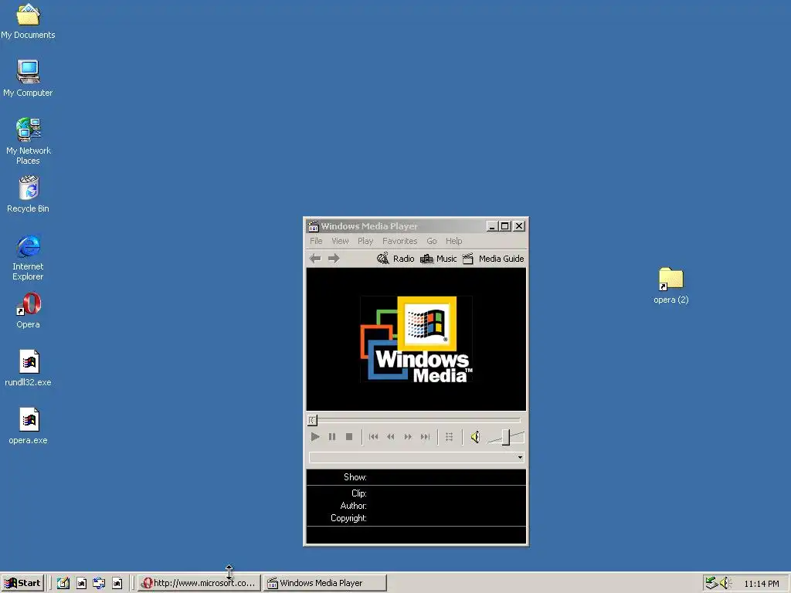Open the Media Guide button
791x593 pixels.
[x=494, y=259]
